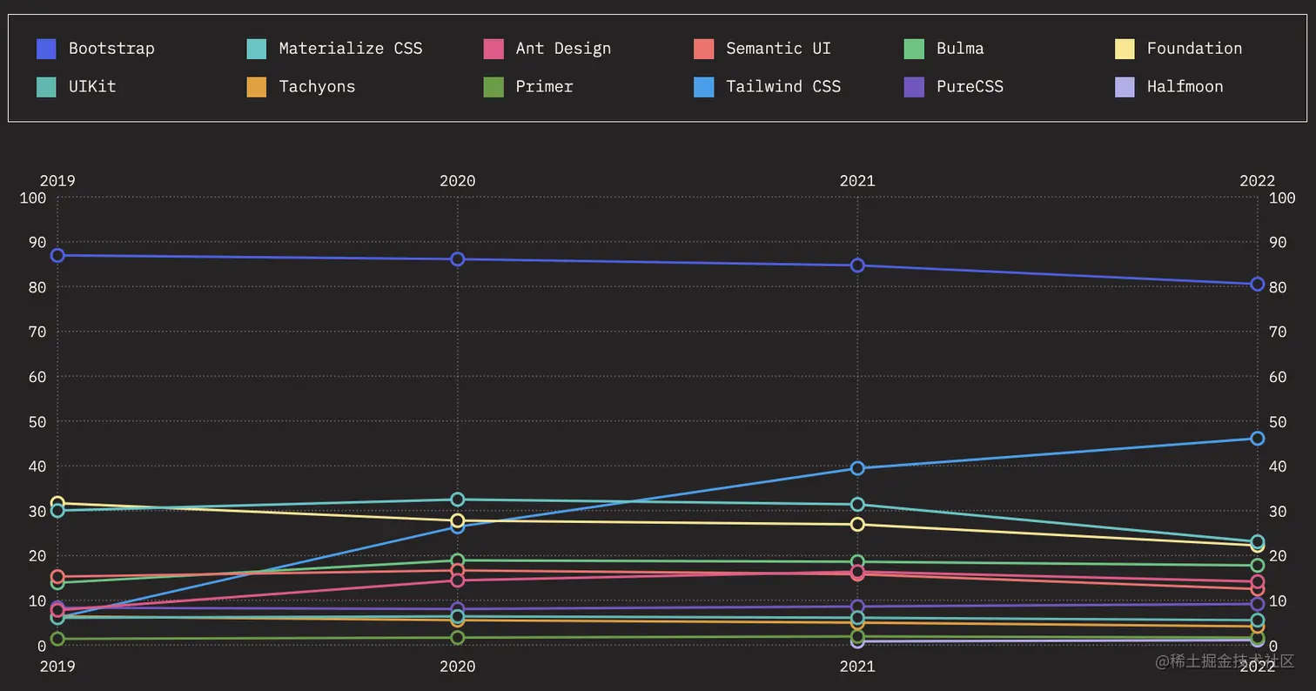Click PureCSS 2022 data point
This screenshot has height=691, width=1316.
(x=1258, y=604)
